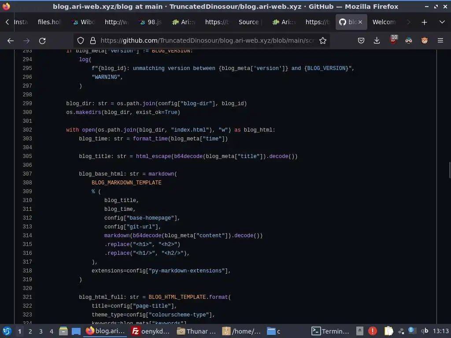Switch to the http://w tab
The image size is (451, 338).
[x=116, y=22]
